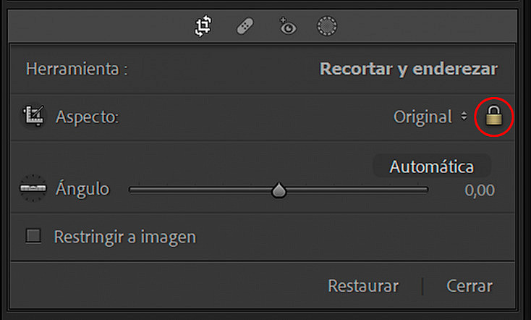Screen dimensions: 531x320
Task: Click the Recortar y enderezar tool title
Action: 409,69
